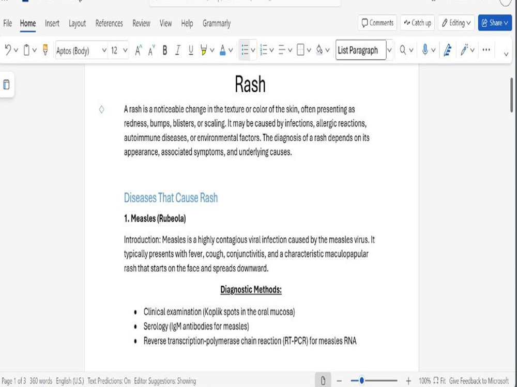The height and width of the screenshot is (387, 517).
Task: Select the Format Painter tool
Action: [45, 50]
